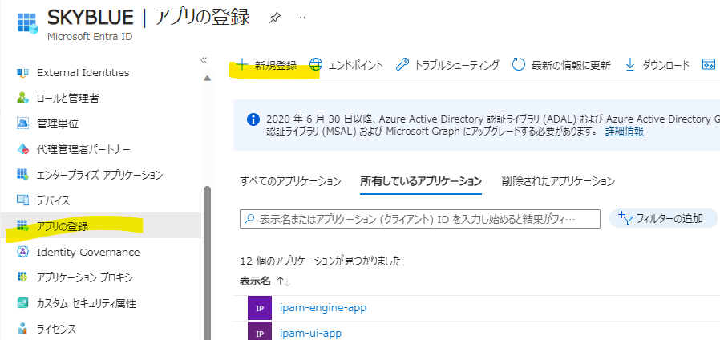Open the ellipsis more options menu
The height and width of the screenshot is (340, 720).
point(301,18)
